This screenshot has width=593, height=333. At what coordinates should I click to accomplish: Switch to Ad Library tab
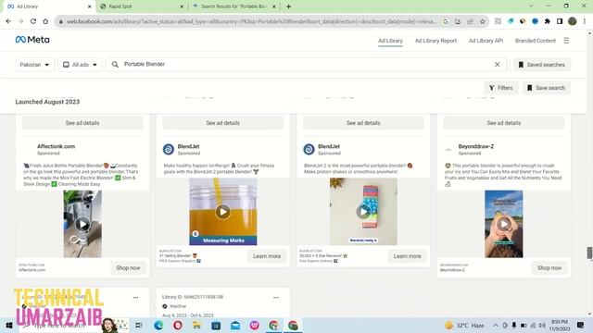[390, 41]
